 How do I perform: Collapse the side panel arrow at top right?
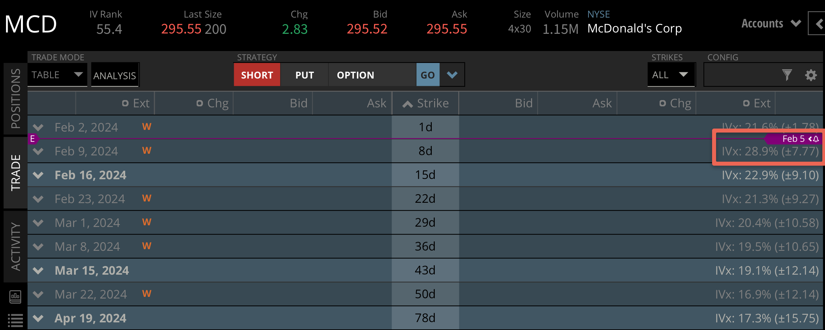click(819, 24)
